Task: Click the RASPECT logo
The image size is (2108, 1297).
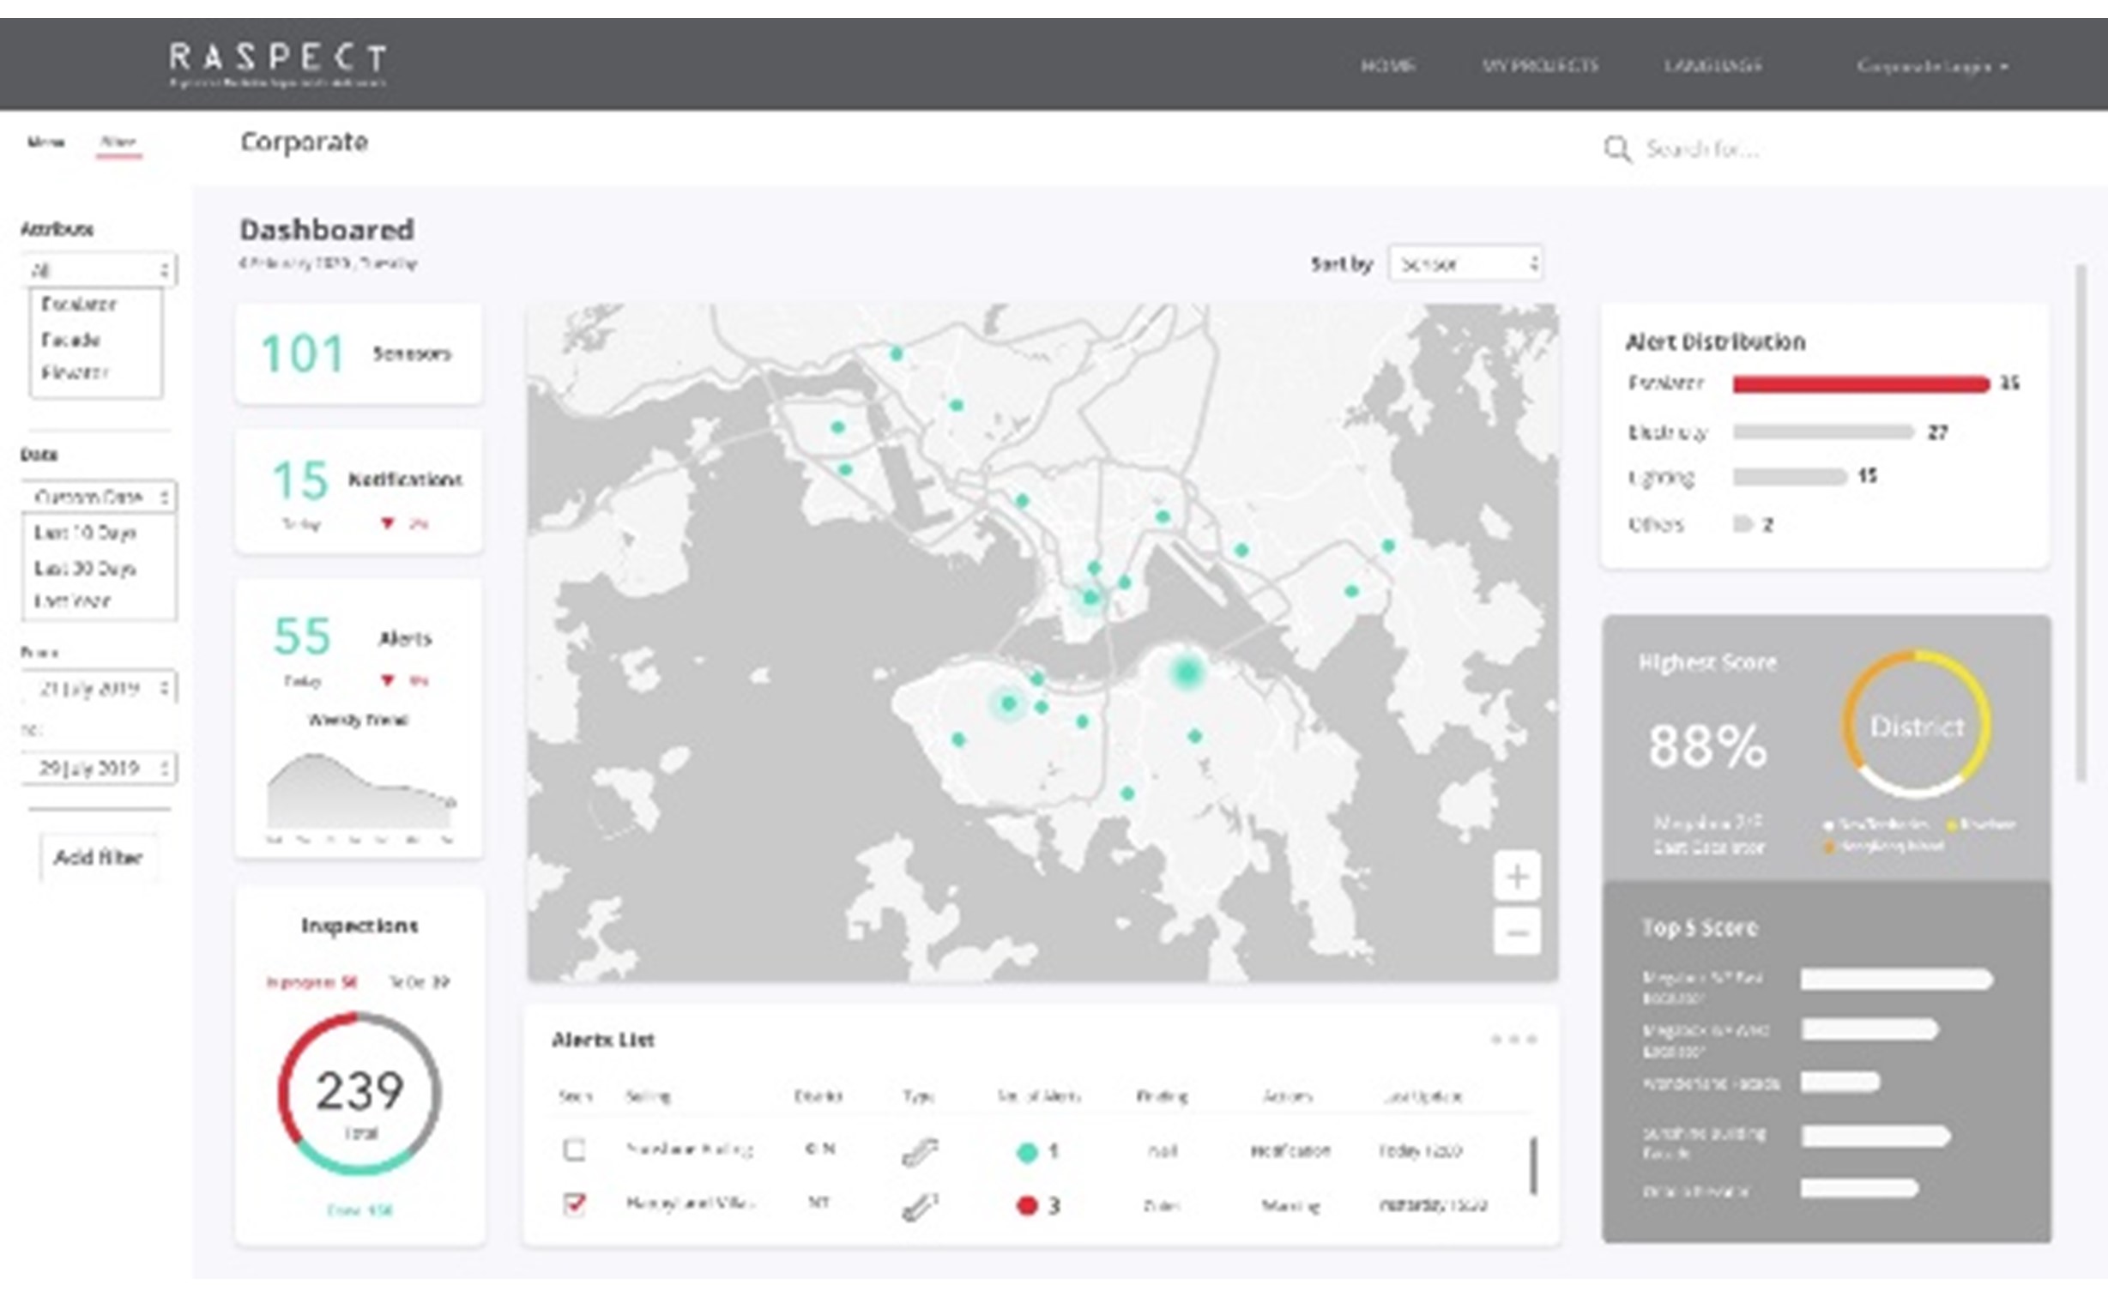Action: [277, 64]
